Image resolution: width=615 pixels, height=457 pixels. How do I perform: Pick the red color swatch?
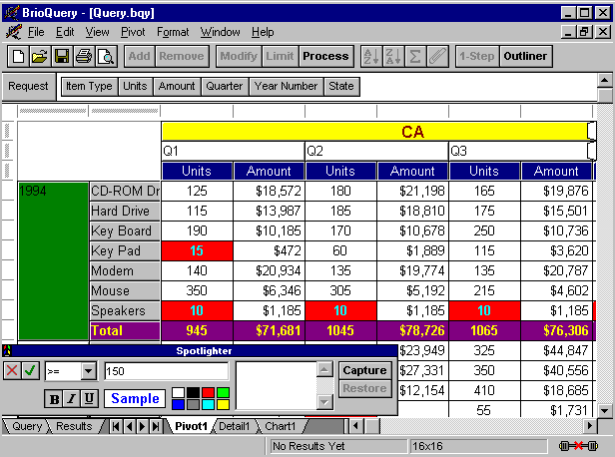click(x=208, y=393)
